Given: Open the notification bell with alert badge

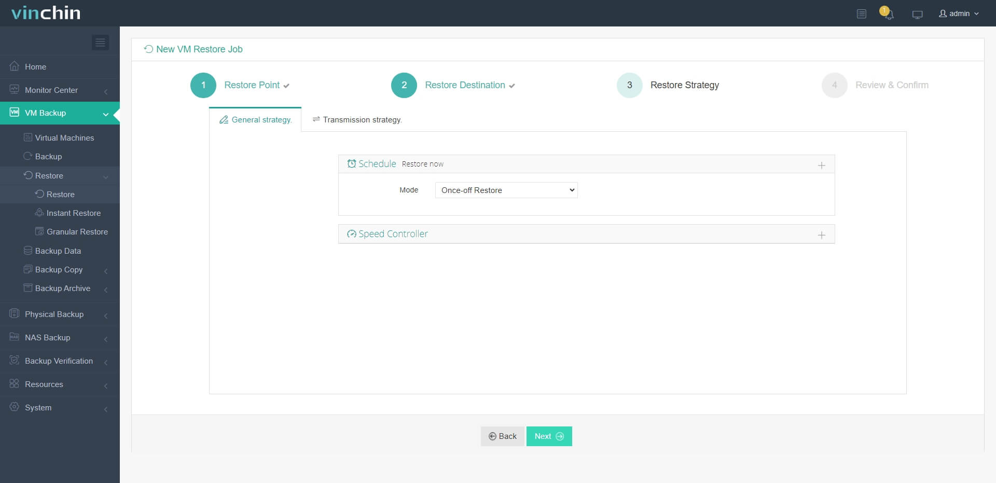Looking at the screenshot, I should (x=888, y=14).
